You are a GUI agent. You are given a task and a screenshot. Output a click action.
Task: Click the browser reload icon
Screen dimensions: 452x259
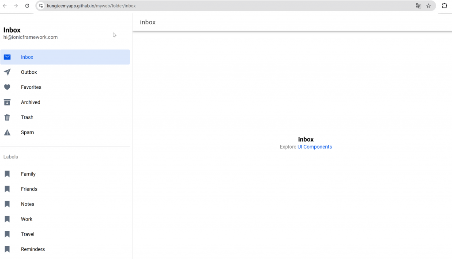pos(27,6)
